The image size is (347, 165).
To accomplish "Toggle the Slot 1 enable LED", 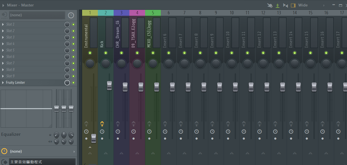I will [x=73, y=24].
